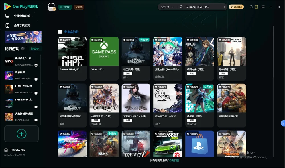Viewport: 285px width, 168px height.
Task: Click the OurPlay logo icon
Action: pos(7,7)
